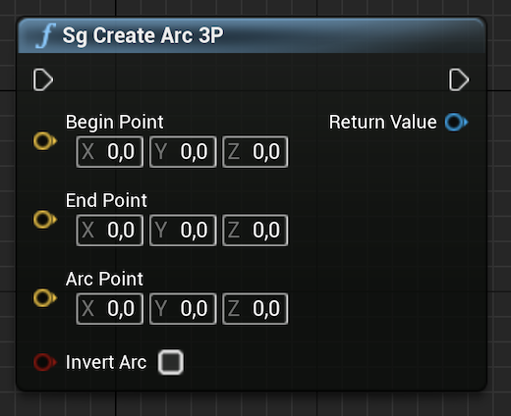Click the output execution pin
The height and width of the screenshot is (416, 511).
(x=459, y=79)
